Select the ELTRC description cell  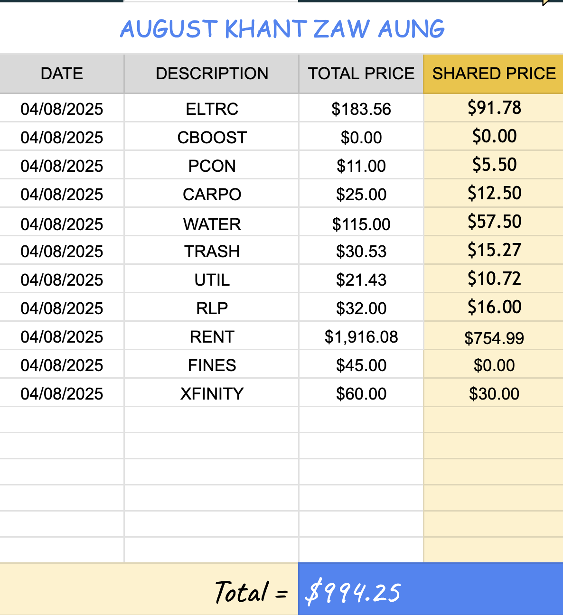pyautogui.click(x=212, y=109)
